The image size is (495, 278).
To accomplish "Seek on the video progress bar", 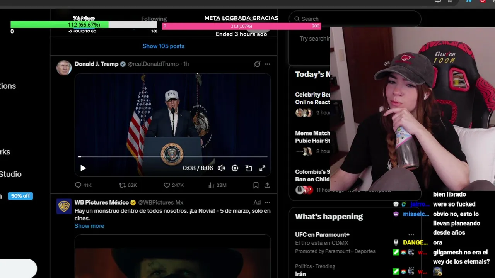I will pyautogui.click(x=172, y=157).
